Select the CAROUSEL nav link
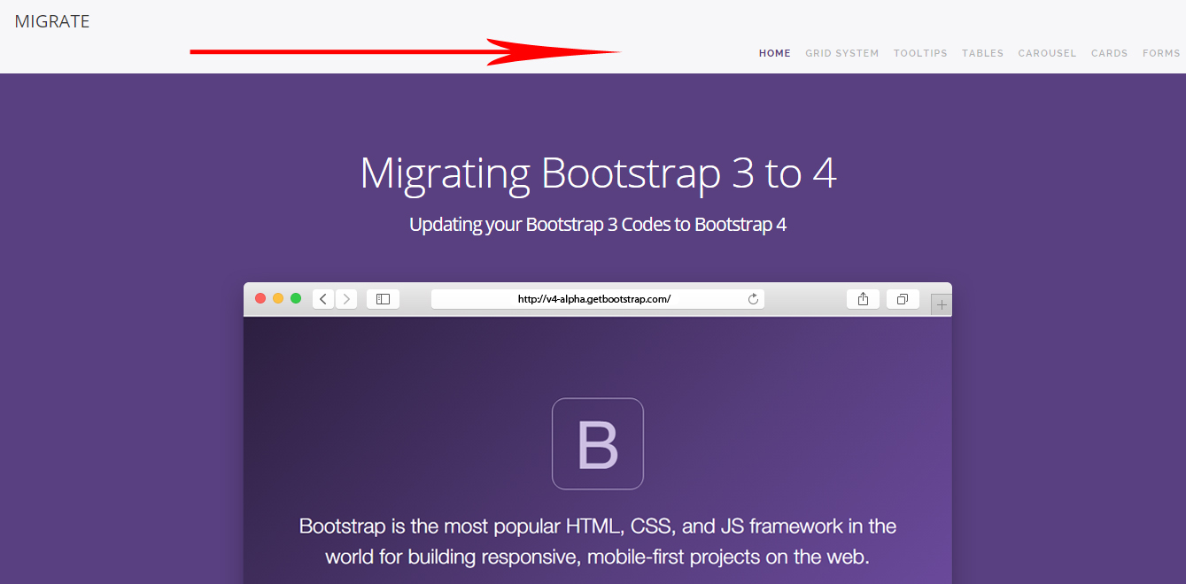Viewport: 1186px width, 584px height. click(x=1047, y=53)
